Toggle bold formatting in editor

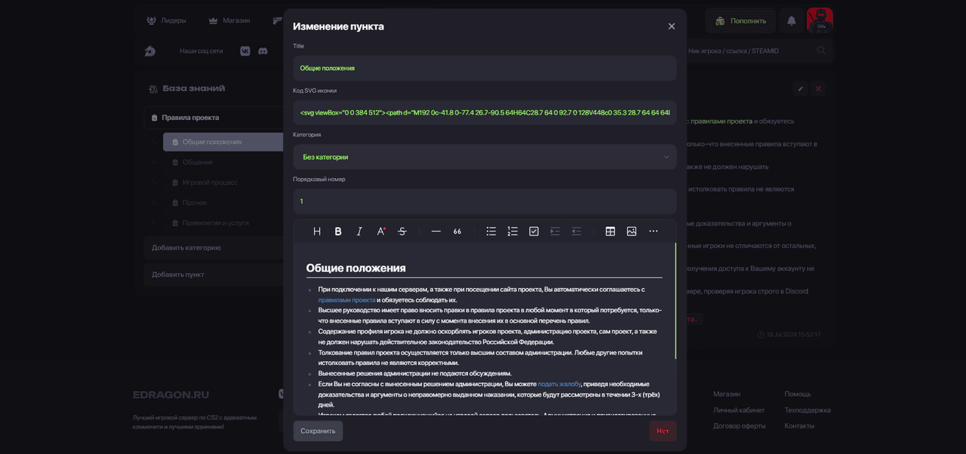pyautogui.click(x=338, y=232)
